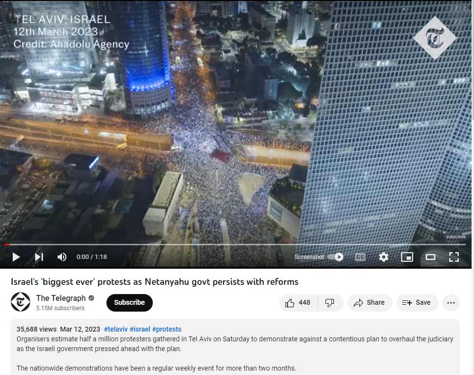Play the video
474x375 pixels.
(x=16, y=257)
